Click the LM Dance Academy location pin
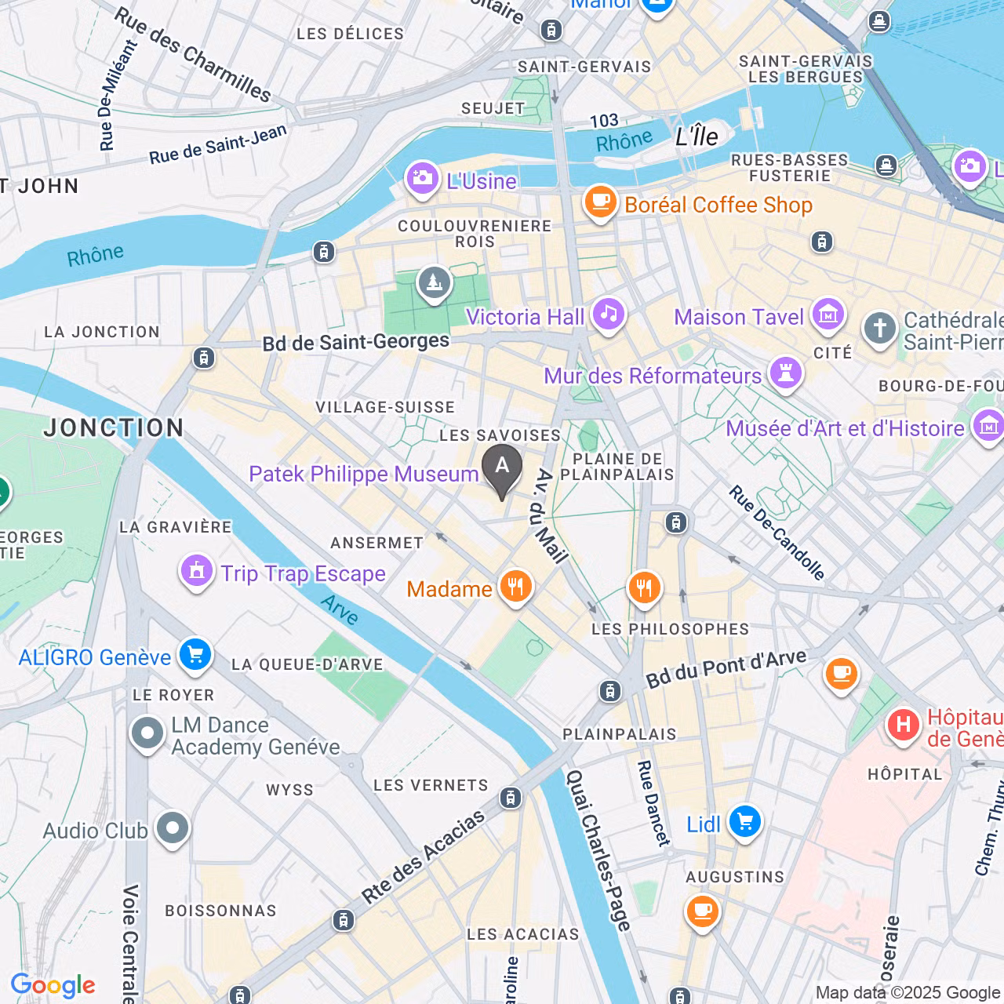 pos(147,734)
